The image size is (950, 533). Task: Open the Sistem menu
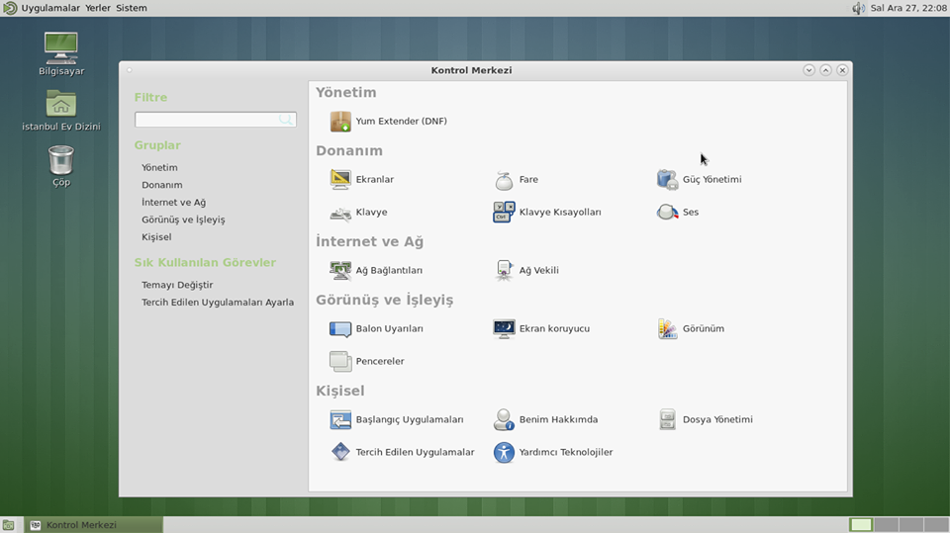132,8
